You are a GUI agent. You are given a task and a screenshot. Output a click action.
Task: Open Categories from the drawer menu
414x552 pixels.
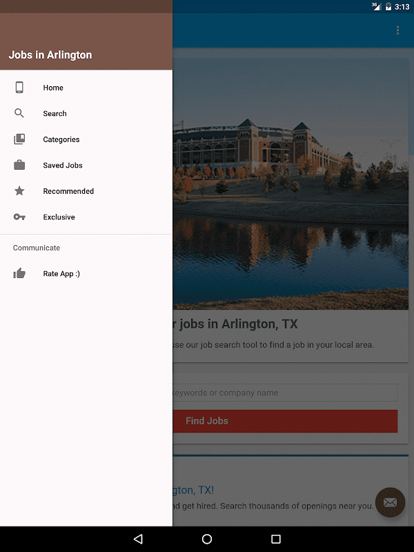[x=86, y=139]
